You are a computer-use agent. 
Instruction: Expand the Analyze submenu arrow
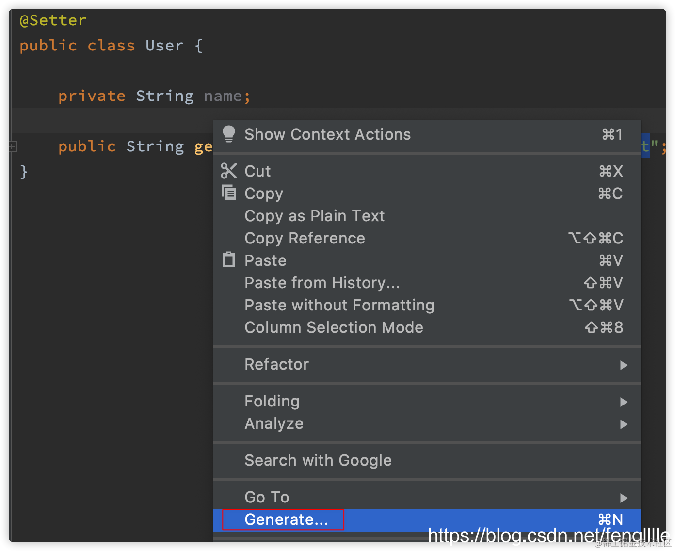point(624,424)
